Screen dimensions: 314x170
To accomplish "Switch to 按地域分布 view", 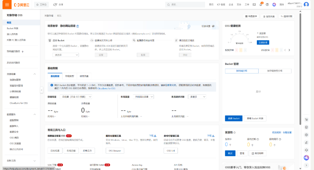I will 242,71.
